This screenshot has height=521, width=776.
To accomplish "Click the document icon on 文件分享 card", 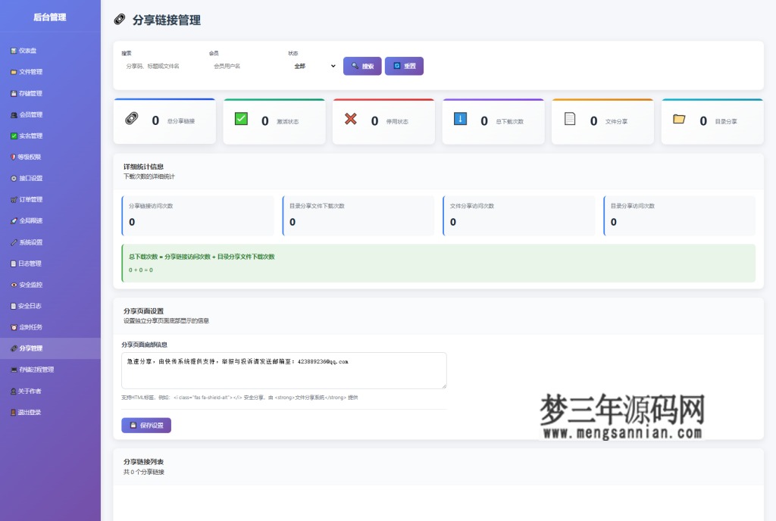I will [571, 120].
